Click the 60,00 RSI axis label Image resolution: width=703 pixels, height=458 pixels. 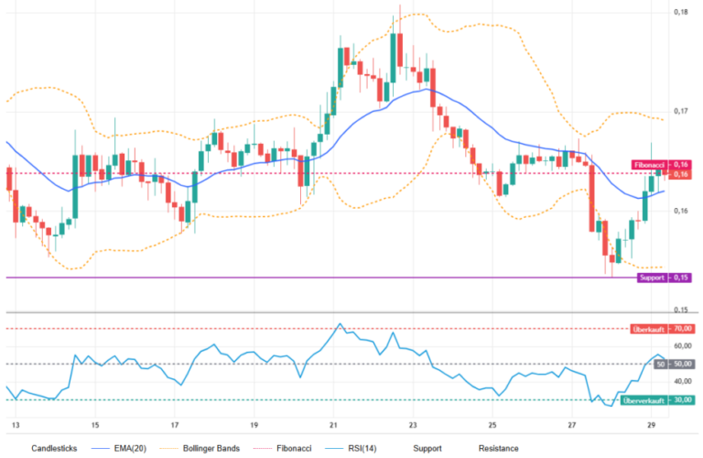coord(682,346)
